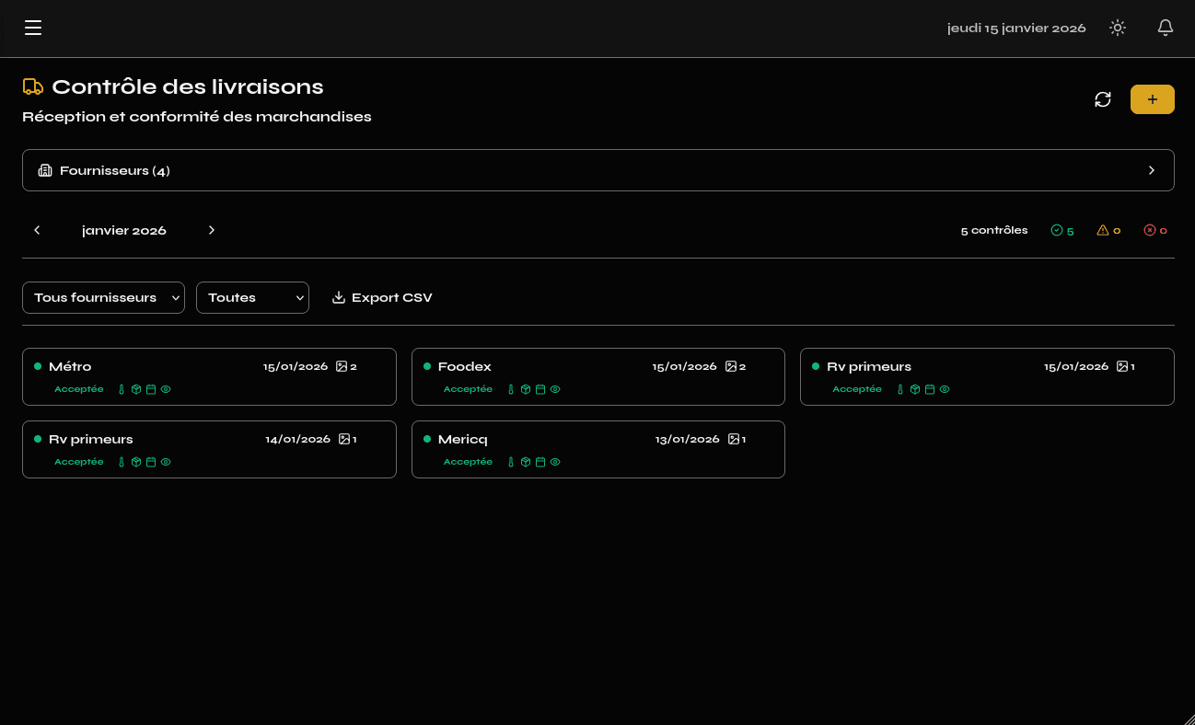Screen dimensions: 1195x725
Task: Toggle light theme with sun icon
Action: coord(1118,28)
